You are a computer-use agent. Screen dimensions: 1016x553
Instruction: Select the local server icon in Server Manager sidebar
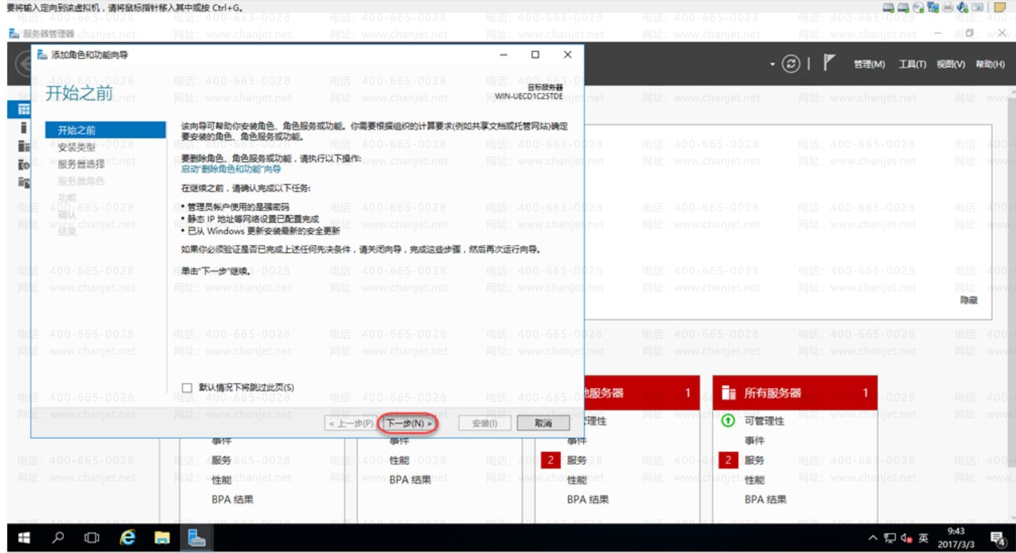pyautogui.click(x=23, y=128)
